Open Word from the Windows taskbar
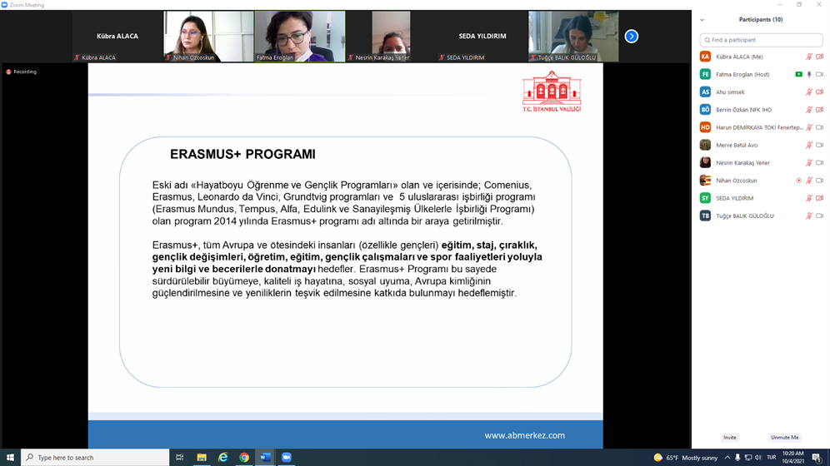 coord(265,457)
